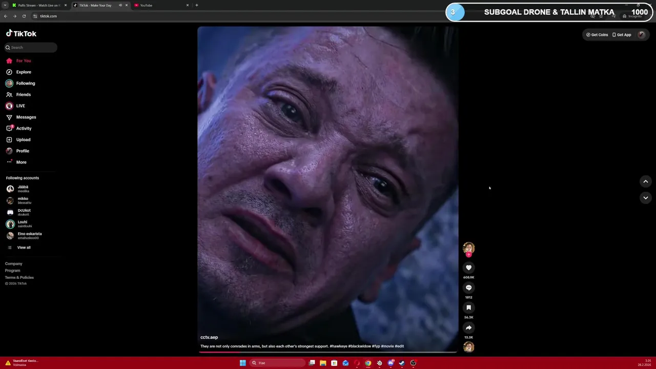This screenshot has width=656, height=369.
Task: Go to the Explore page
Action: pyautogui.click(x=18, y=72)
